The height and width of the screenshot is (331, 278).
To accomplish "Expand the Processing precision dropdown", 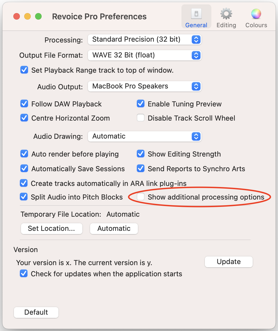I will click(x=144, y=39).
